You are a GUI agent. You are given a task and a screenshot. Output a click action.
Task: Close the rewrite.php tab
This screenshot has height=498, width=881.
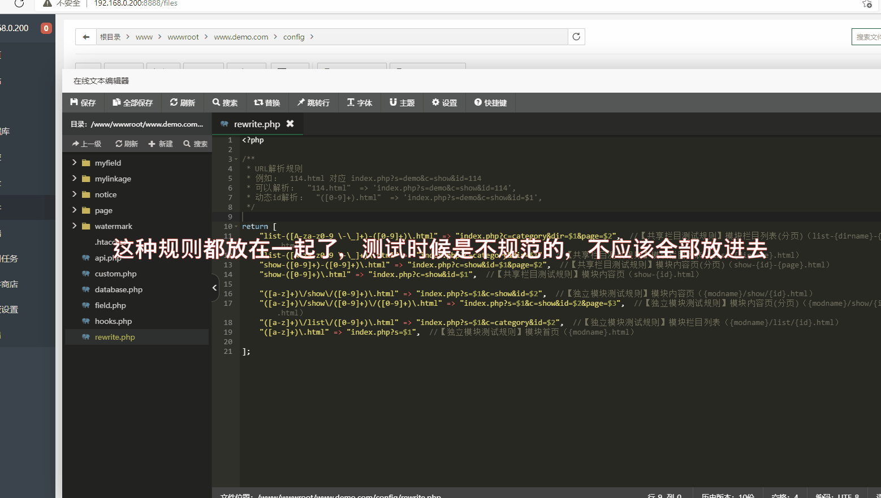pos(290,123)
